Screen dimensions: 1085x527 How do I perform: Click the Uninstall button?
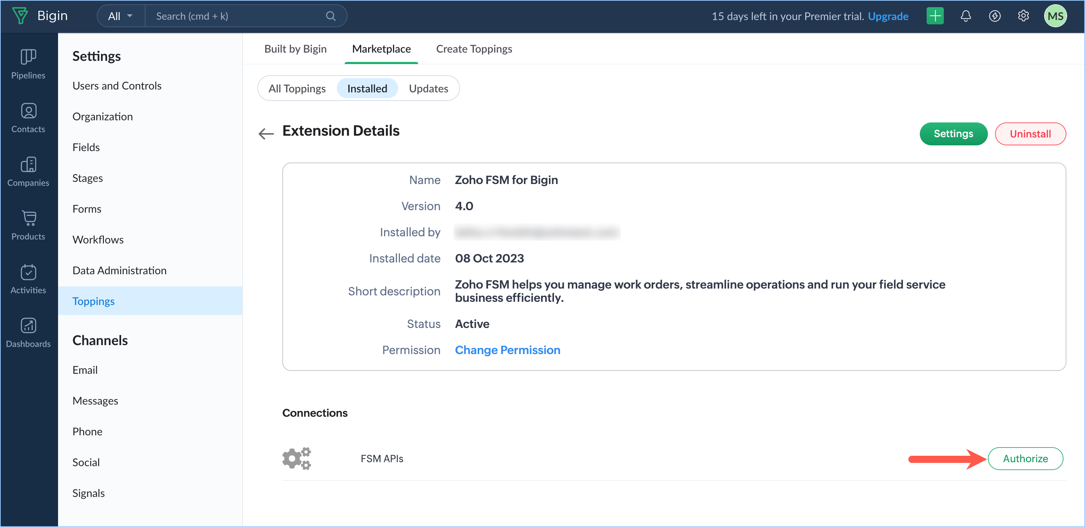[1030, 134]
